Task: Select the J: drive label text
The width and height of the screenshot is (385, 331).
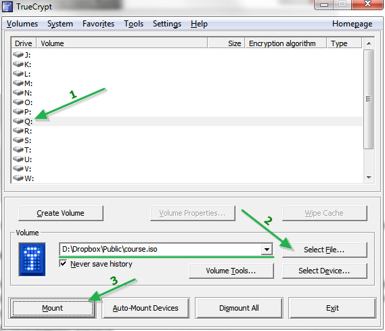Action: [x=28, y=55]
